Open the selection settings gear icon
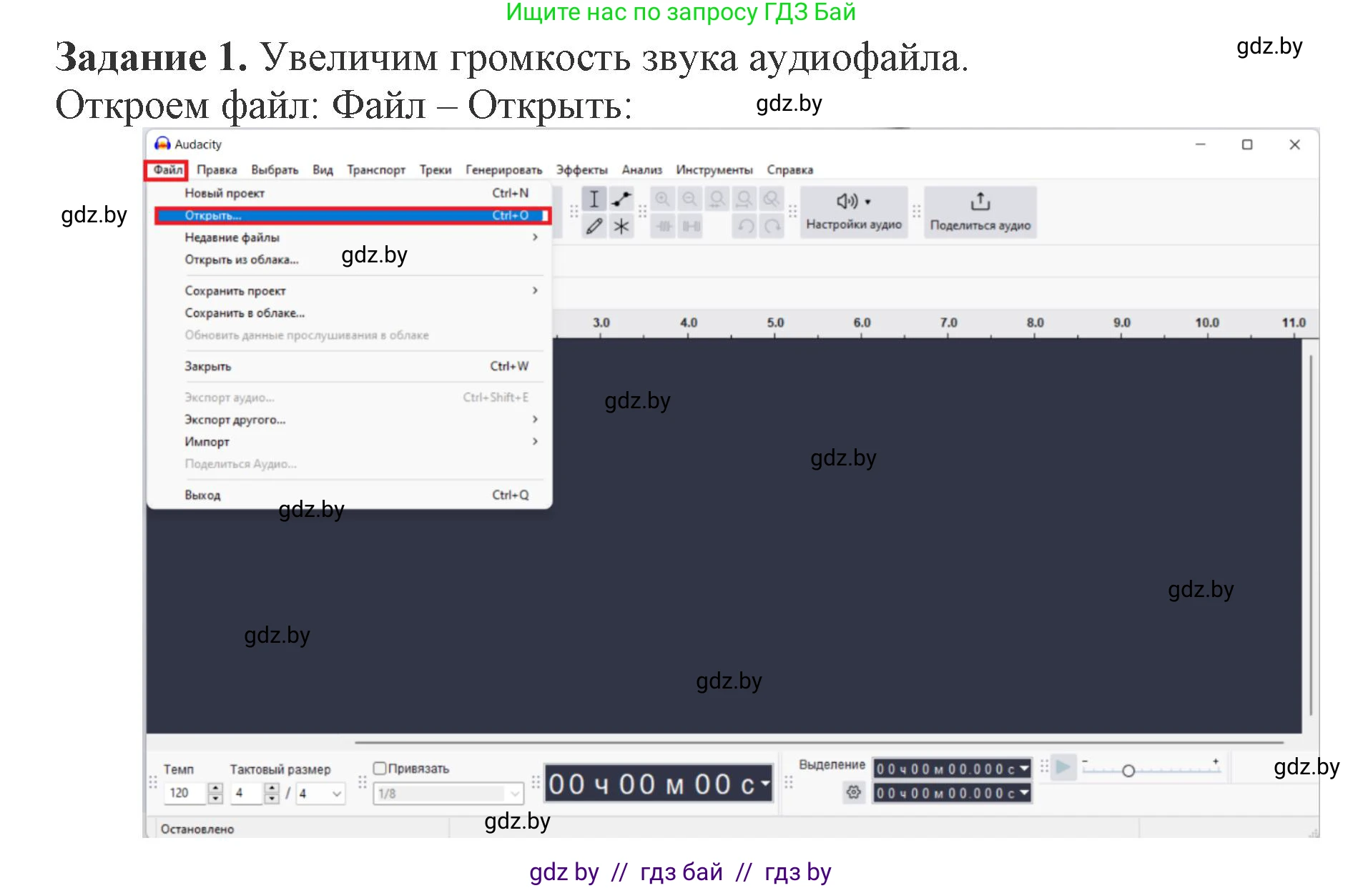 [x=854, y=792]
